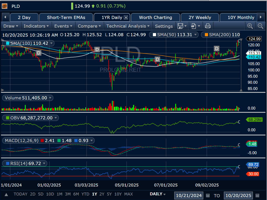This screenshot has width=267, height=200.
Task: Select the 6M time range
Action: (x=76, y=194)
